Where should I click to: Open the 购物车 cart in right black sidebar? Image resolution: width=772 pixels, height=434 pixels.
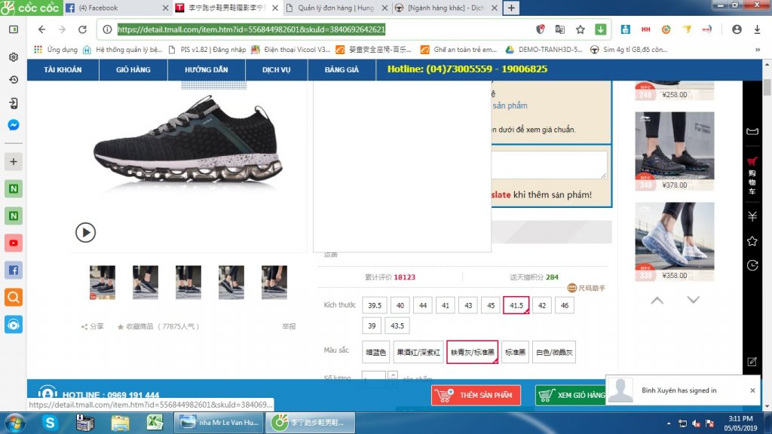click(752, 176)
